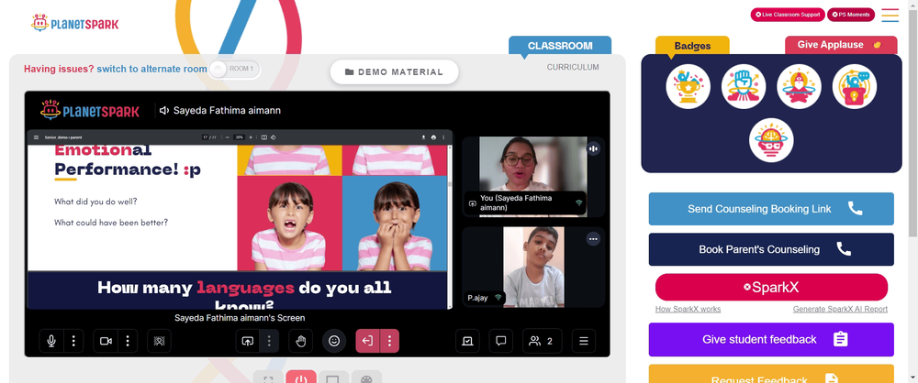The image size is (918, 383).
Task: Click Generate SparkX AI Report link
Action: point(840,310)
